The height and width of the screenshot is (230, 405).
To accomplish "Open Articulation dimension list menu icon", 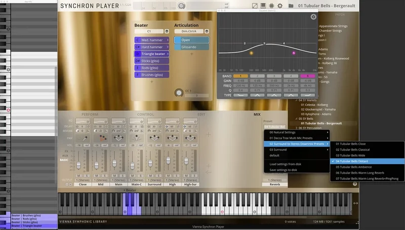I will [207, 31].
